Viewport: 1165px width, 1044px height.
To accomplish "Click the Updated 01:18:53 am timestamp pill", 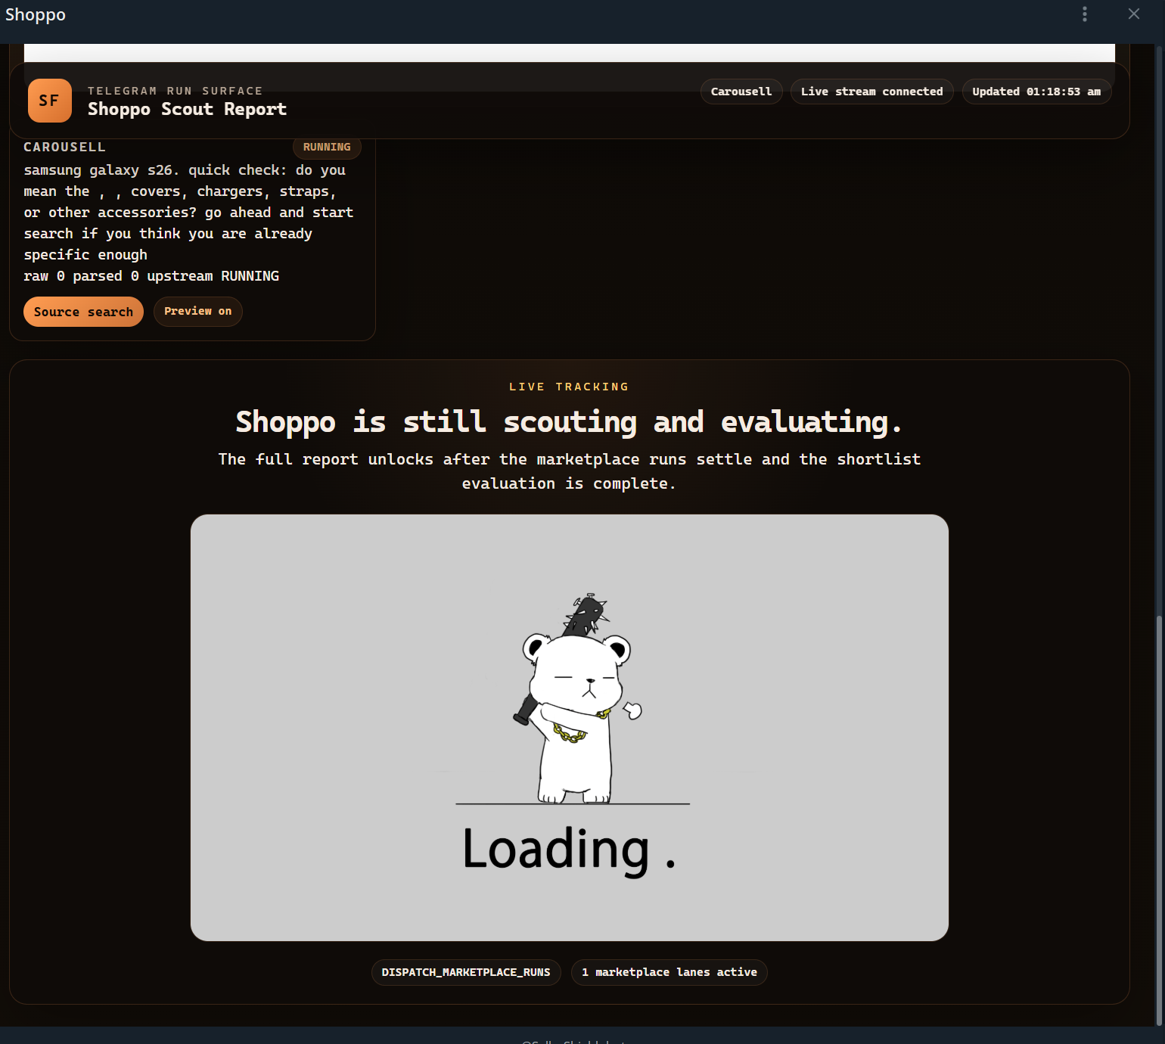I will point(1036,91).
